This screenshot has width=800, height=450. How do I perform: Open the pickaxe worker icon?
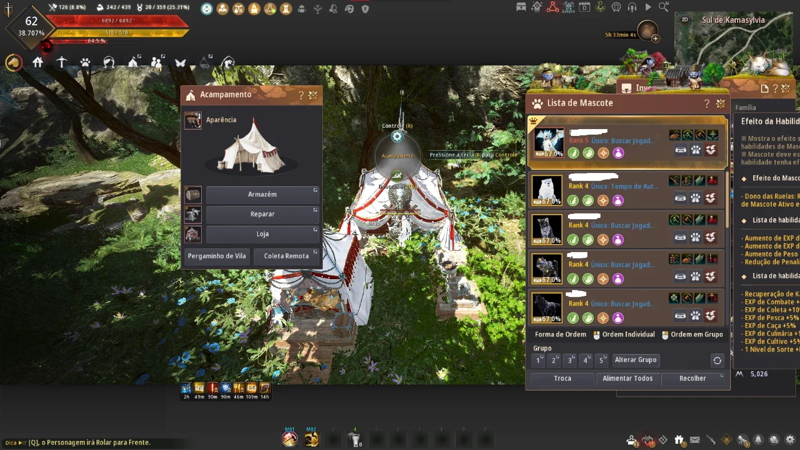click(62, 62)
